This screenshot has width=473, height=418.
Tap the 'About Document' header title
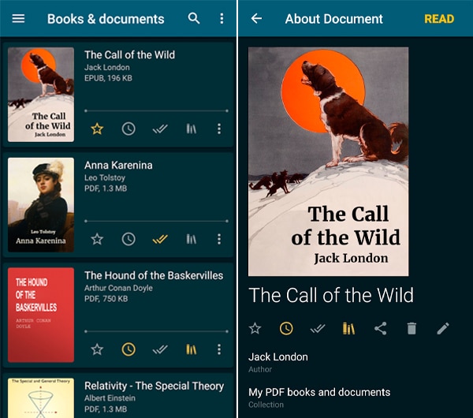[x=334, y=19]
